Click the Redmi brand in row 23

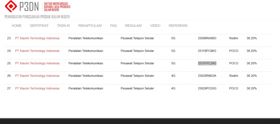234,38
